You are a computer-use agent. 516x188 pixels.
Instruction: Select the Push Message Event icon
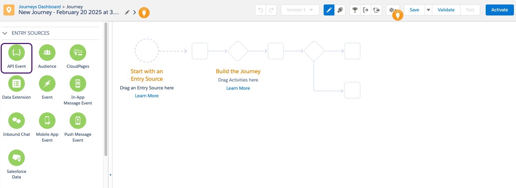(x=78, y=121)
